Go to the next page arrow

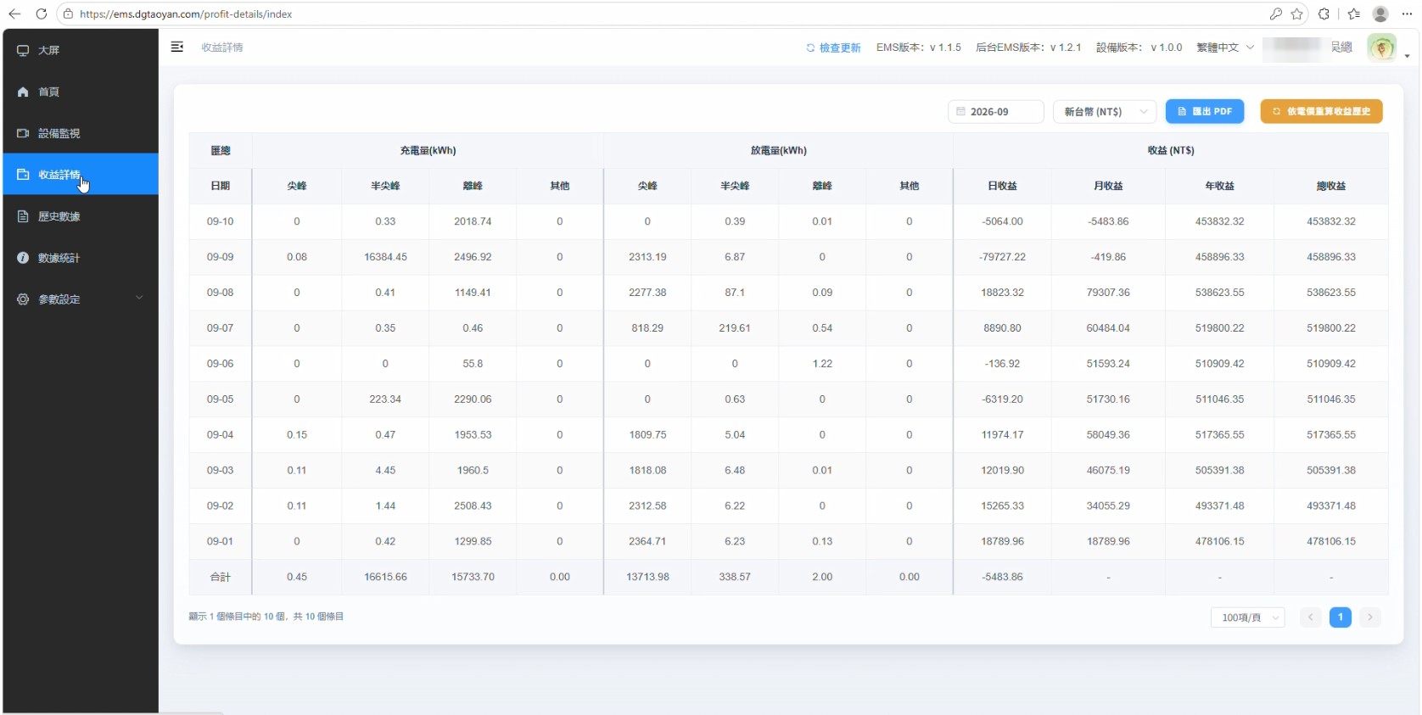coord(1370,617)
